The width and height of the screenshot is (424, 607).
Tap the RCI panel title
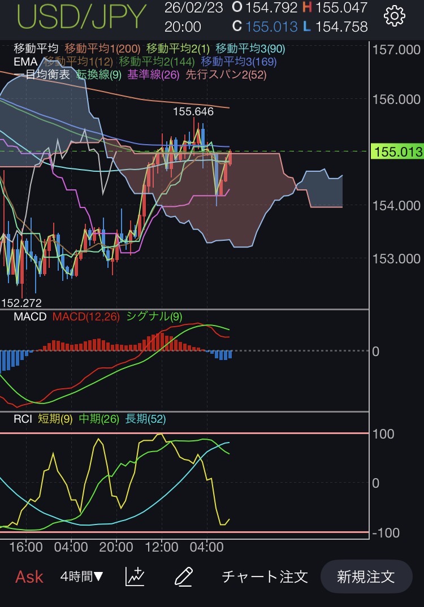tap(23, 419)
